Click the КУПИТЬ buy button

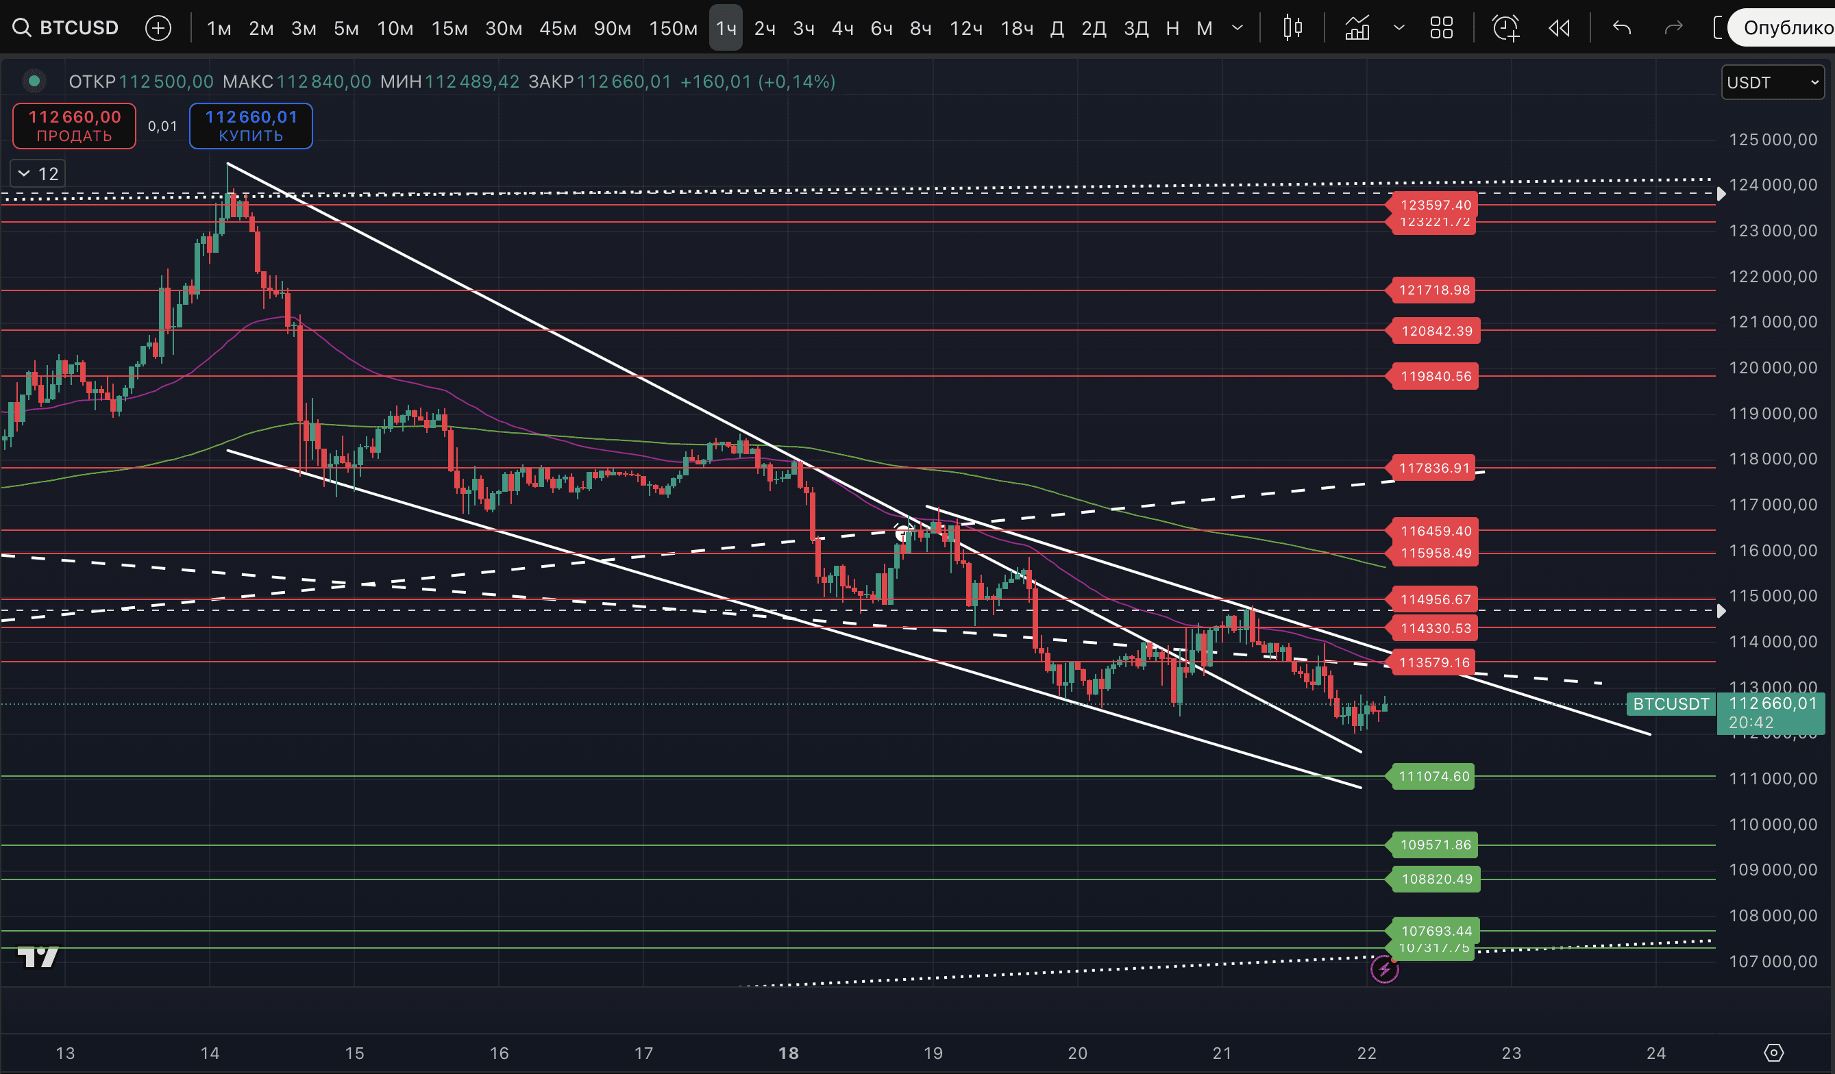pyautogui.click(x=251, y=126)
